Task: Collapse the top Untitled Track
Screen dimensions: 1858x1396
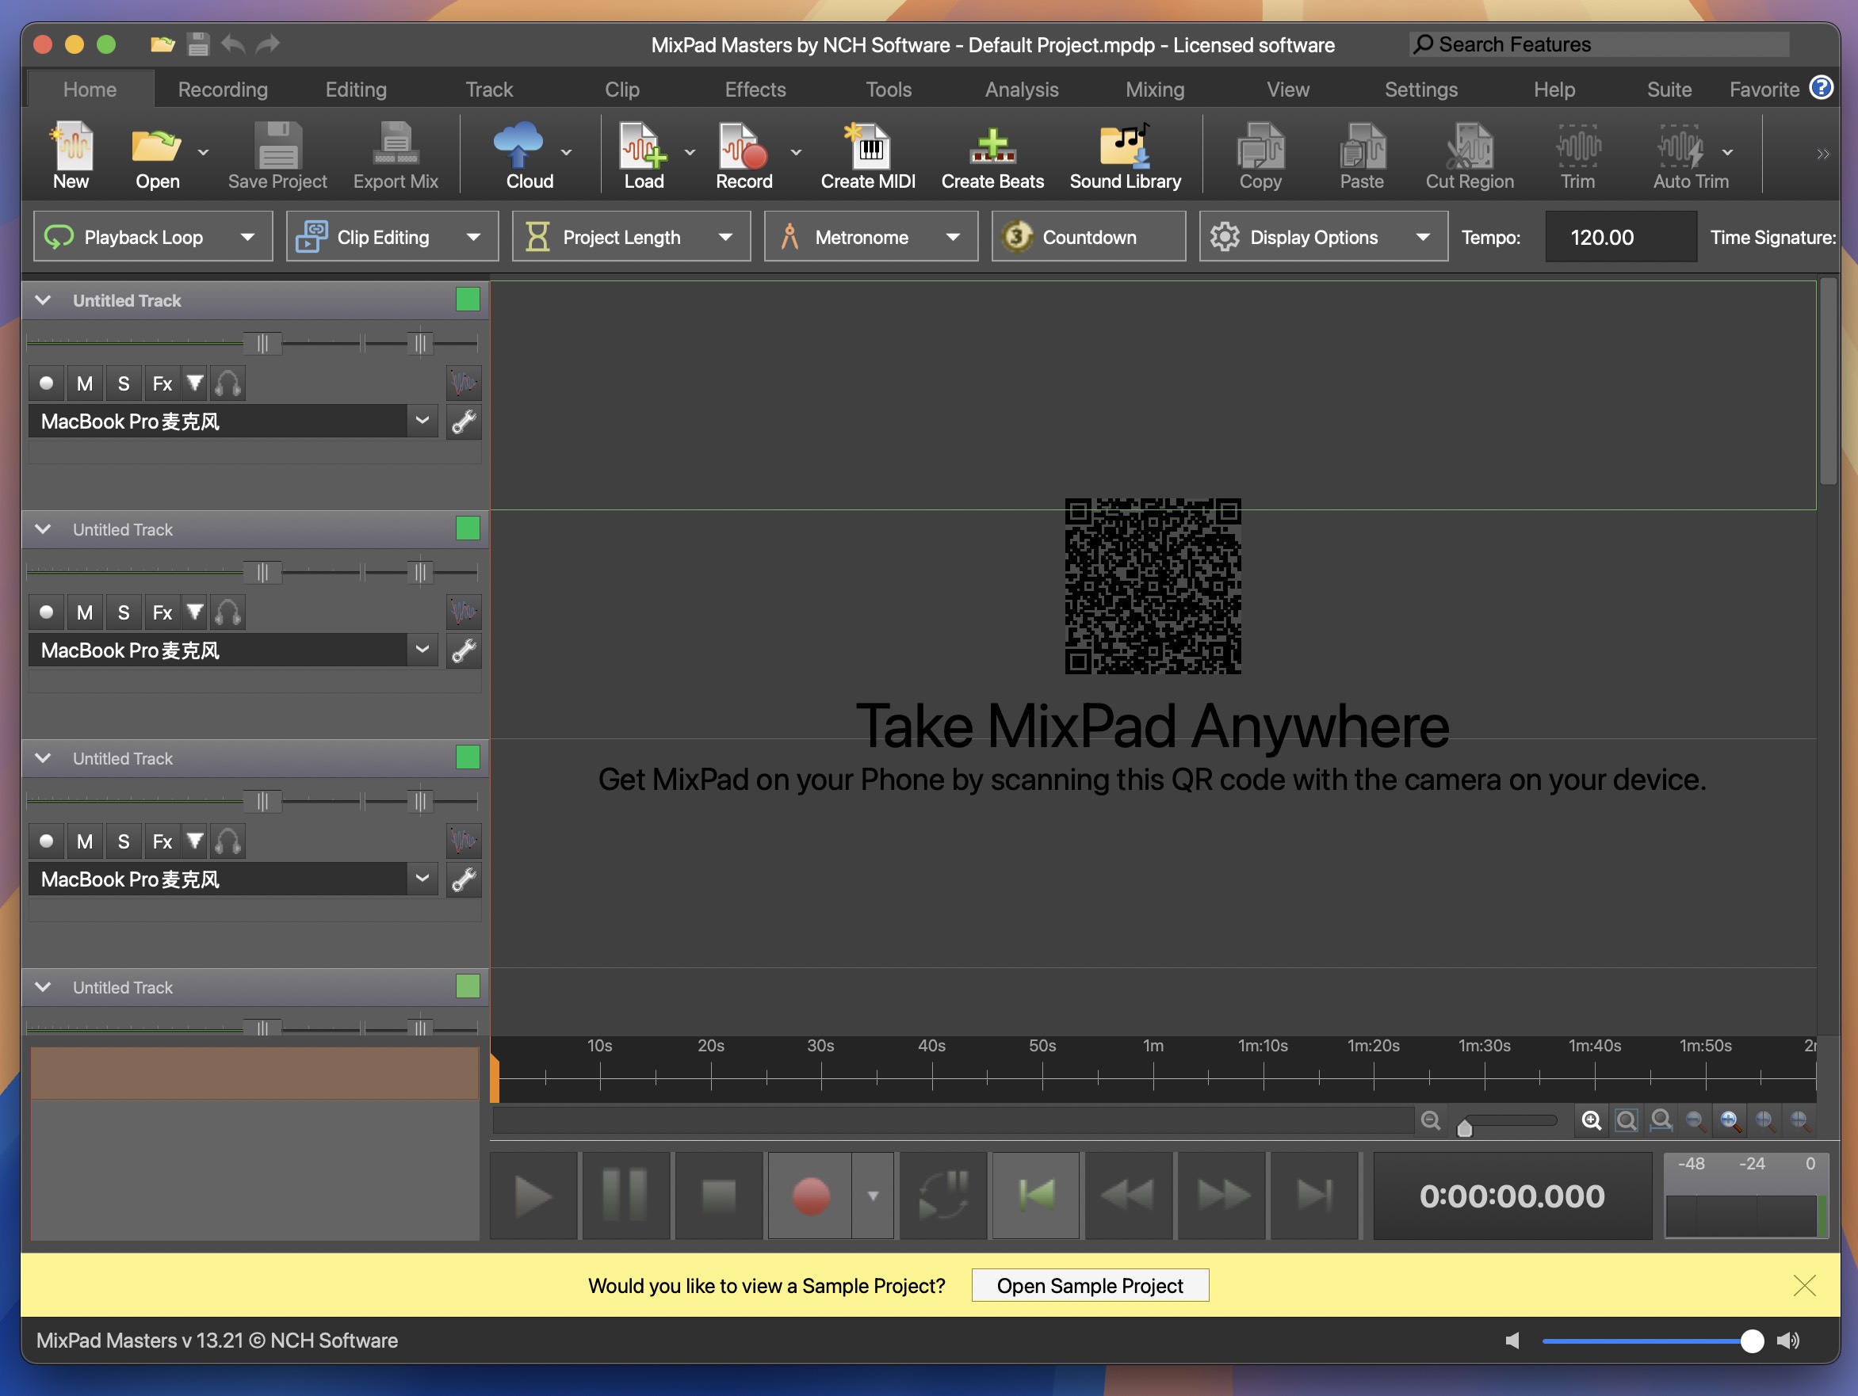Action: click(43, 299)
